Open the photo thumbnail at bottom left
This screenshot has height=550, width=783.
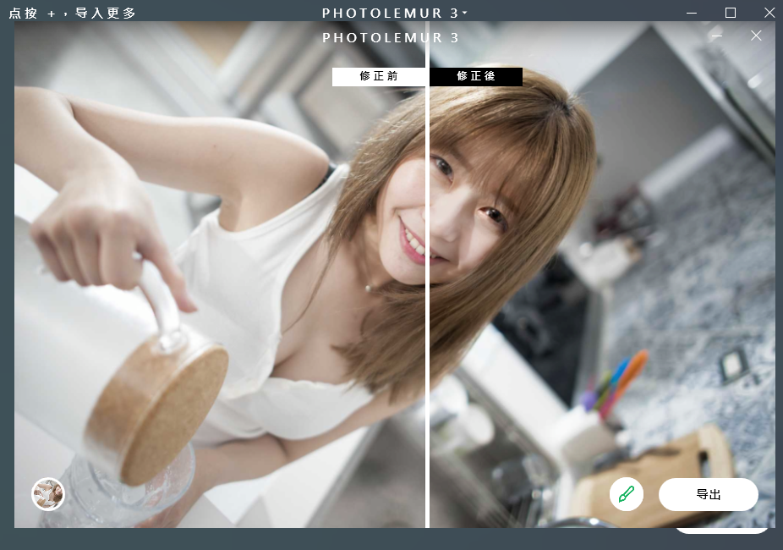coord(48,493)
